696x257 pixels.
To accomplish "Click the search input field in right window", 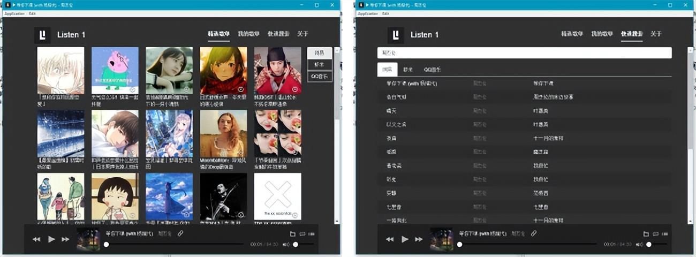I will tap(524, 53).
